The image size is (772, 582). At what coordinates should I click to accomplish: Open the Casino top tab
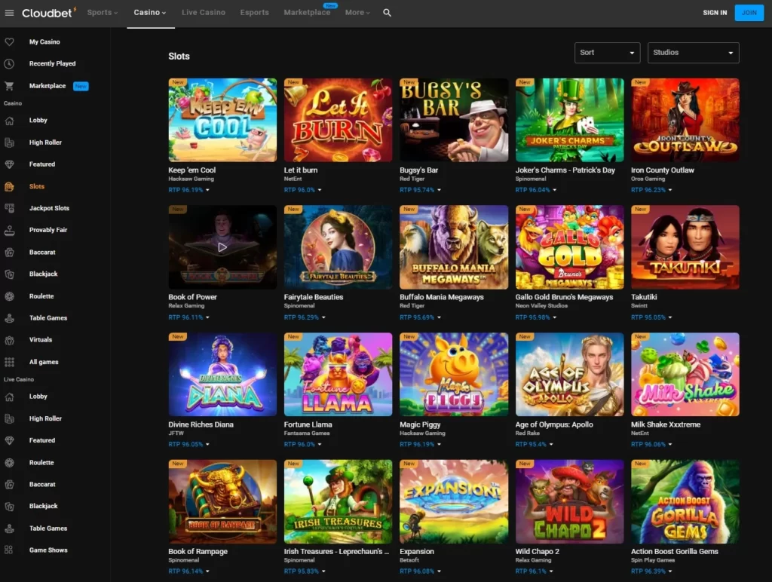coord(150,12)
